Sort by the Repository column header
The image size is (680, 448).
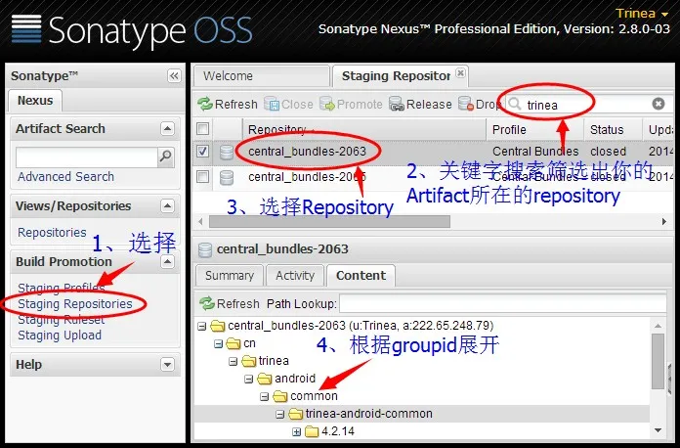pos(364,129)
